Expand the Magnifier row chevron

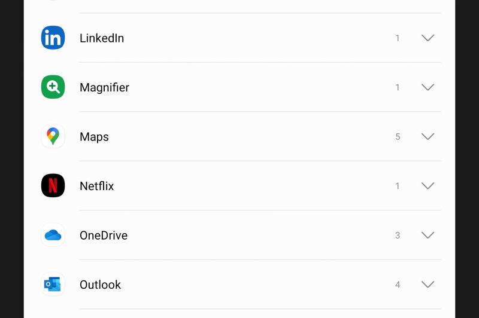point(428,87)
